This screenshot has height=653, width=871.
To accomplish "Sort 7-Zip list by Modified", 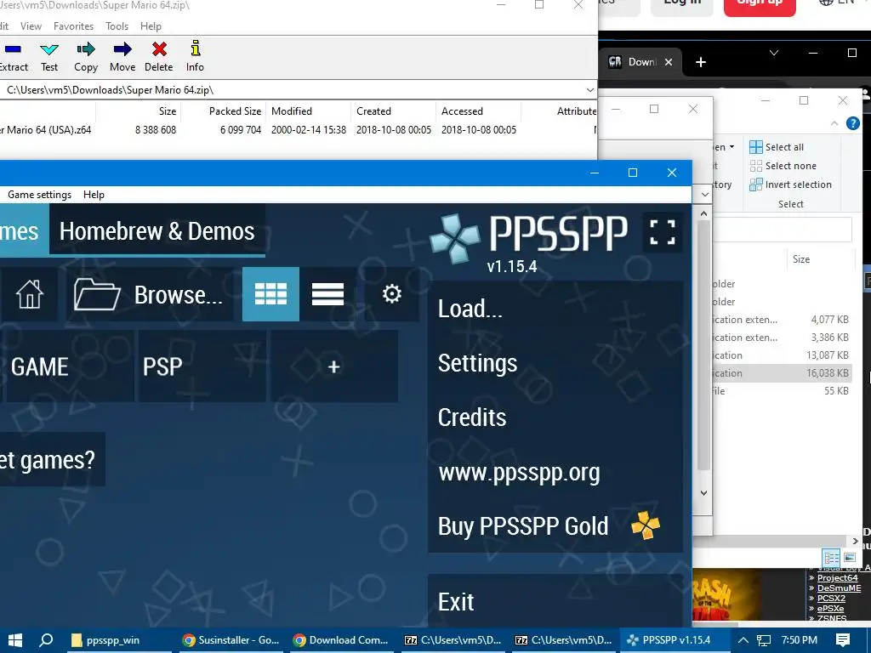I will pos(308,111).
